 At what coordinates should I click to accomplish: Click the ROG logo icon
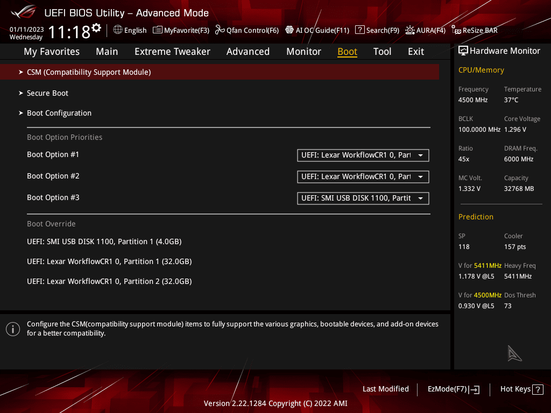pyautogui.click(x=24, y=12)
